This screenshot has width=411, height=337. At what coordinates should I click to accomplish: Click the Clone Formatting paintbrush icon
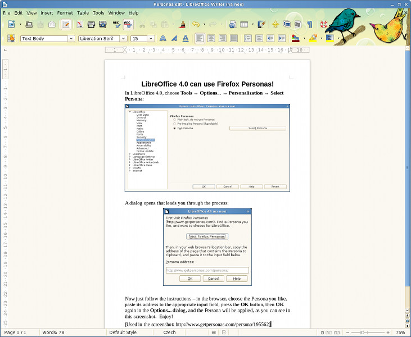(183, 25)
